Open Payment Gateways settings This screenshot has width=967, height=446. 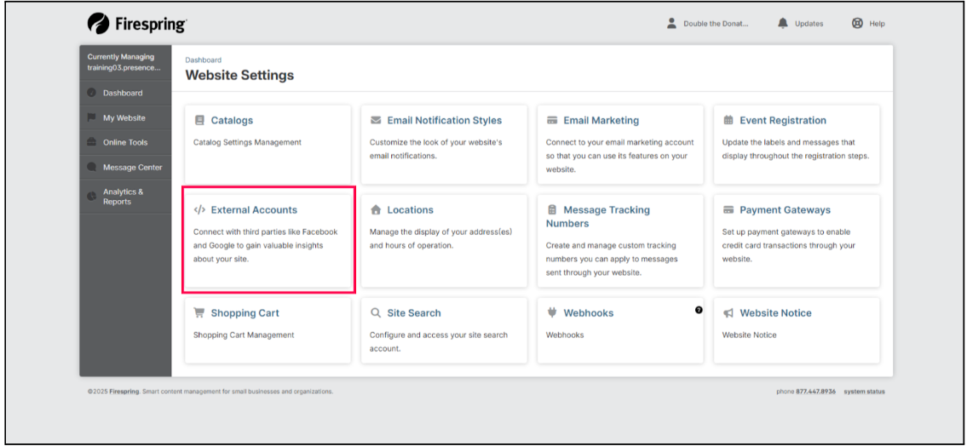[784, 210]
